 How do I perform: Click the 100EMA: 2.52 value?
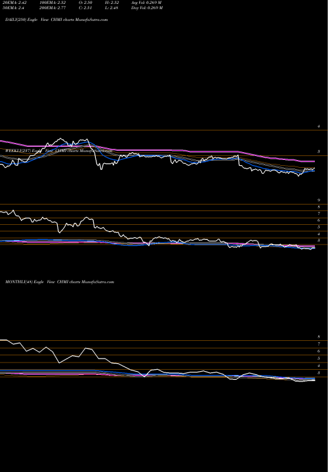(52, 3)
